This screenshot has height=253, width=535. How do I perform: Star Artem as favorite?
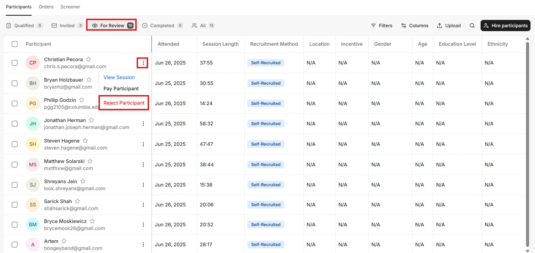pos(64,241)
